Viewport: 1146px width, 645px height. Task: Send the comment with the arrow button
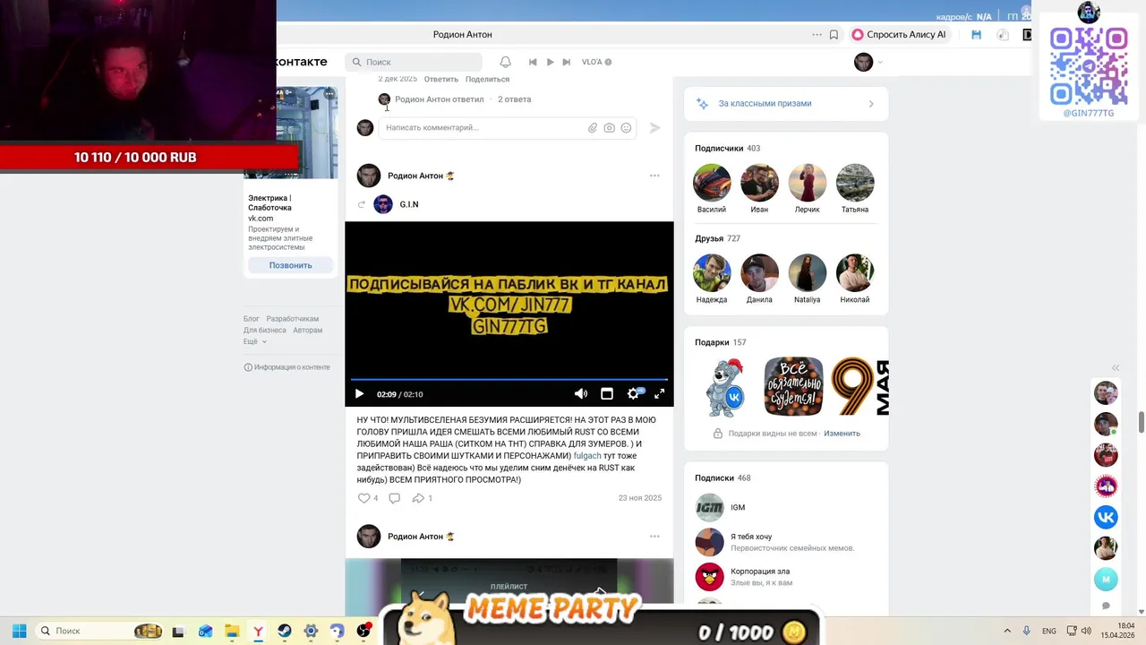(654, 128)
